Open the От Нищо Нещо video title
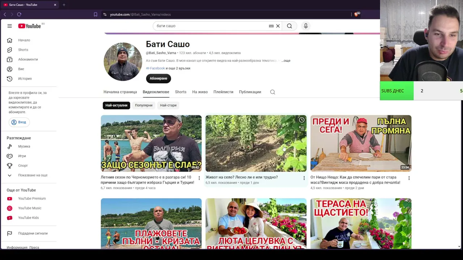This screenshot has height=260, width=463. (x=355, y=180)
